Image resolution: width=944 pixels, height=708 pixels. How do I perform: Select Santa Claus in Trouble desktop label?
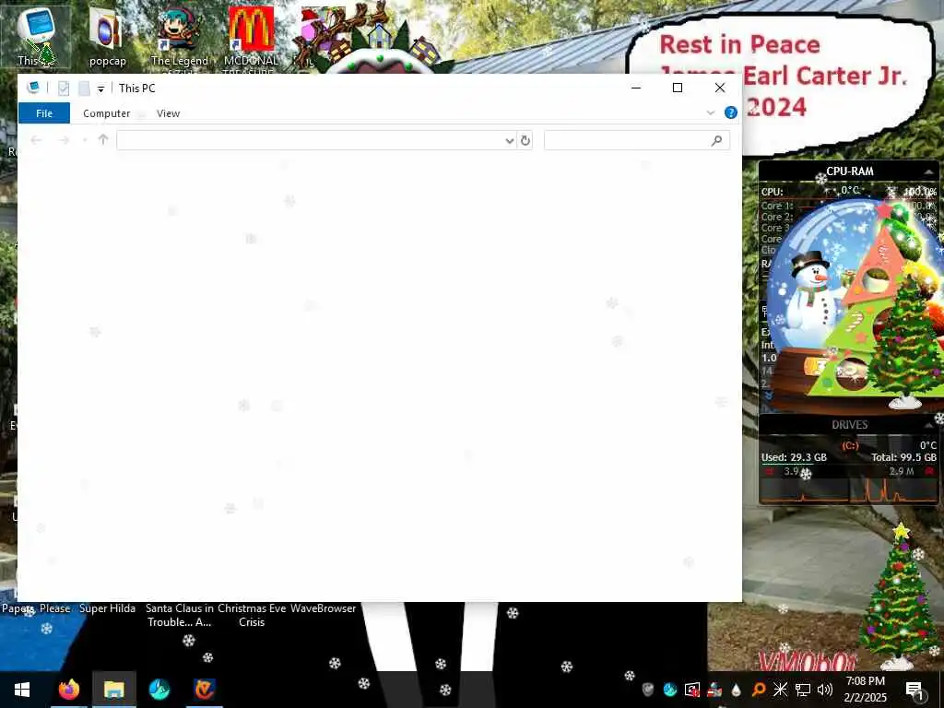tap(180, 615)
